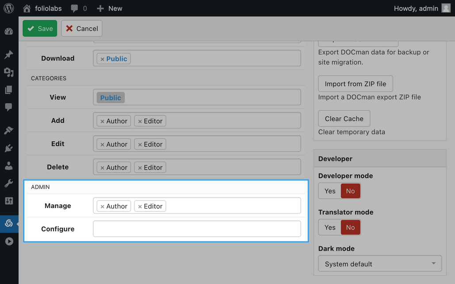Open Dark mode System default dropdown
The height and width of the screenshot is (284, 455).
(x=380, y=263)
